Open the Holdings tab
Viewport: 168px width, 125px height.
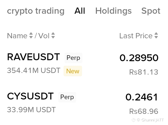(113, 11)
